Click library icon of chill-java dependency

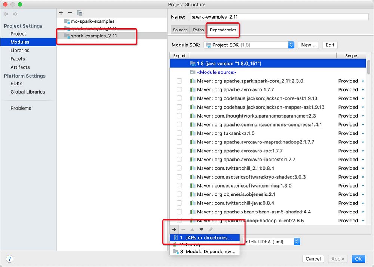(x=193, y=203)
